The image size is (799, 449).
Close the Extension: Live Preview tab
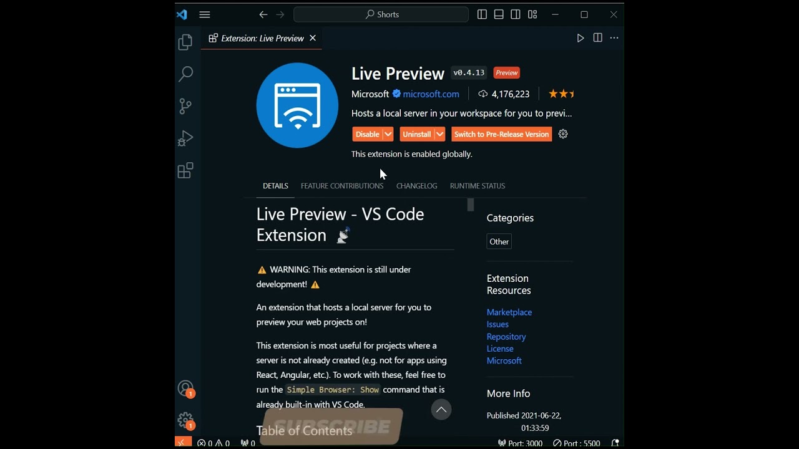313,38
